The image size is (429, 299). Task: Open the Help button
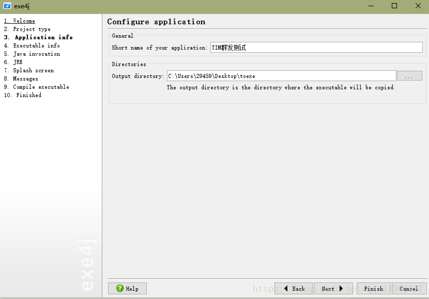127,289
